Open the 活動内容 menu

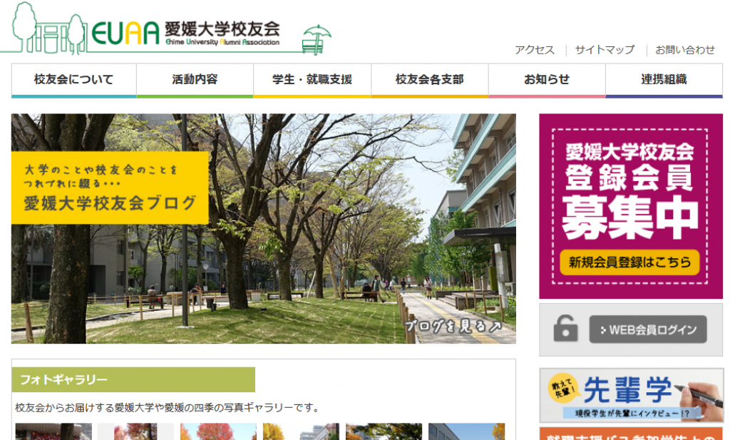click(195, 80)
